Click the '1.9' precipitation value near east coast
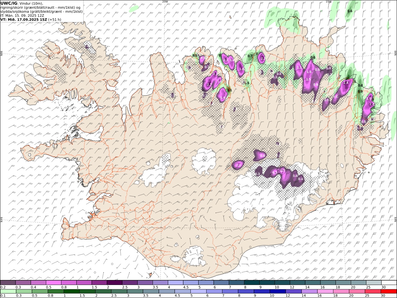The width and height of the screenshot is (397, 298). click(369, 98)
